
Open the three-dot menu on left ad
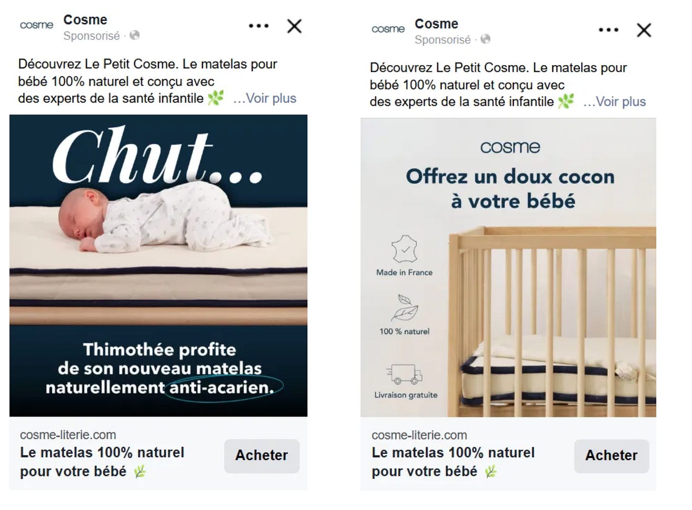coord(259,26)
